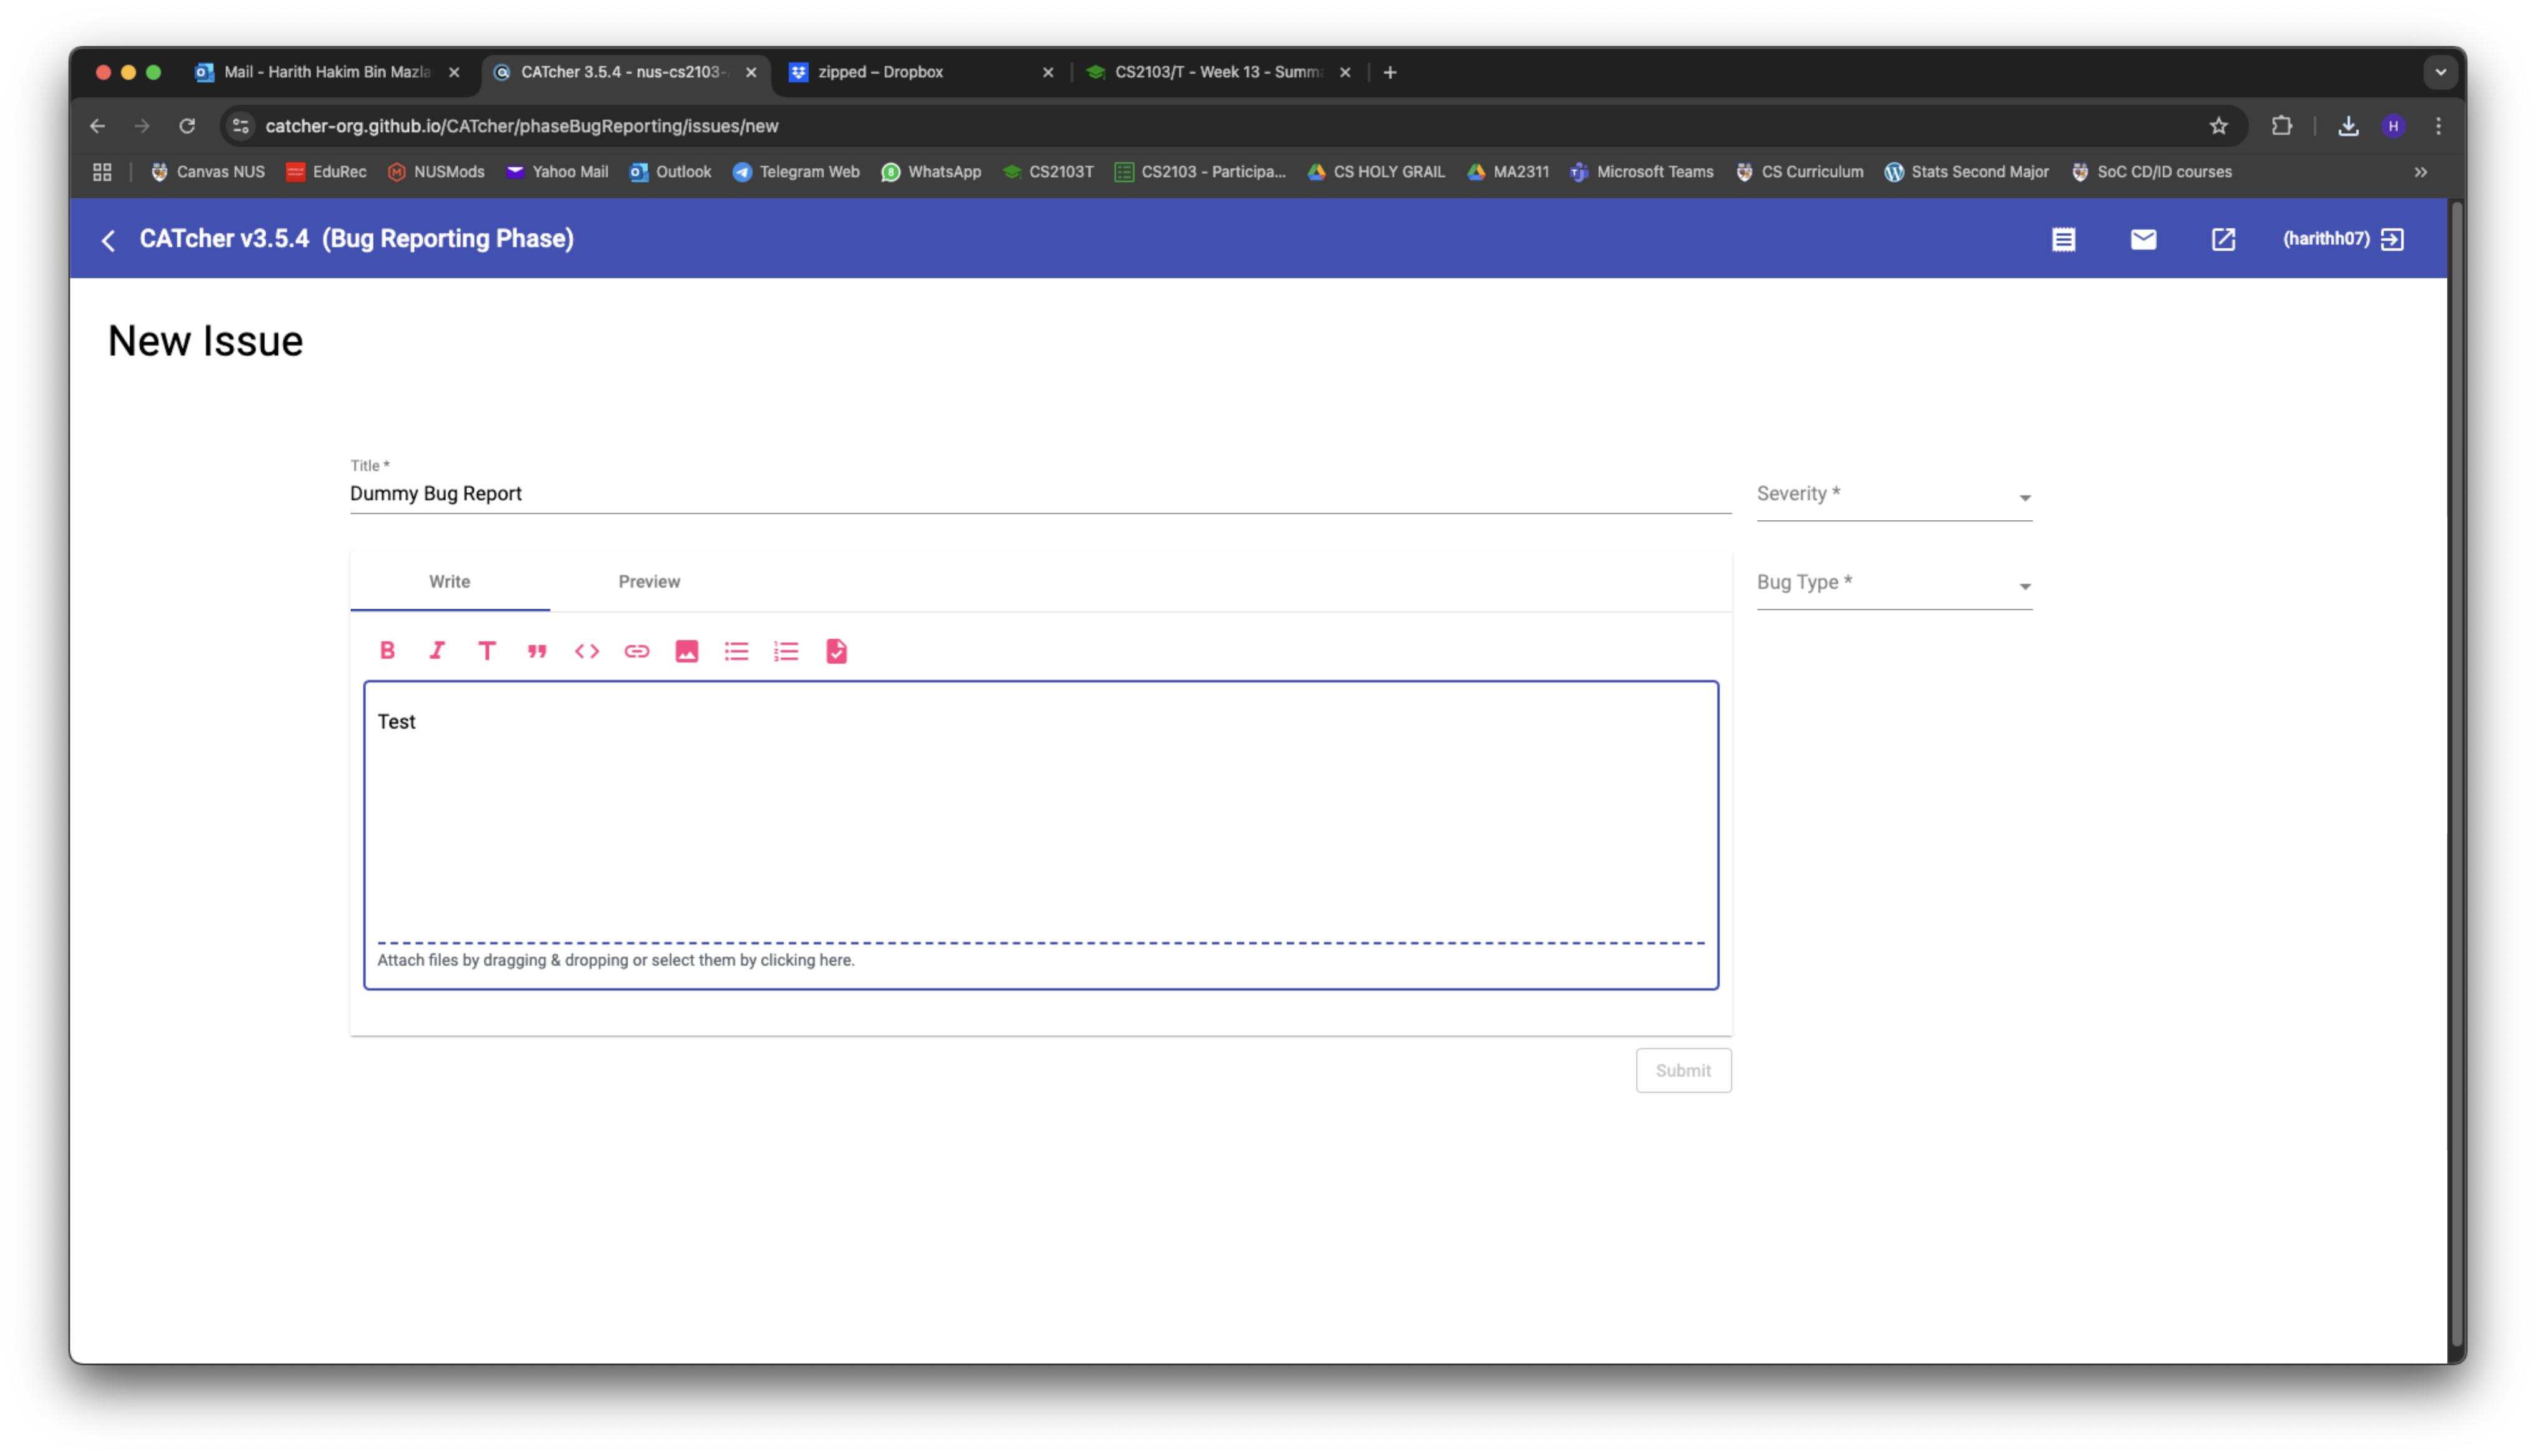Toggle bold formatting in editor toolbar

[387, 651]
